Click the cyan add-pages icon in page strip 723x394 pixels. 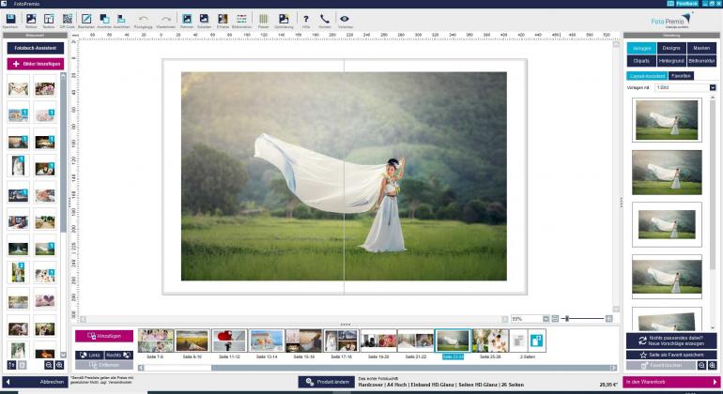pyautogui.click(x=537, y=341)
